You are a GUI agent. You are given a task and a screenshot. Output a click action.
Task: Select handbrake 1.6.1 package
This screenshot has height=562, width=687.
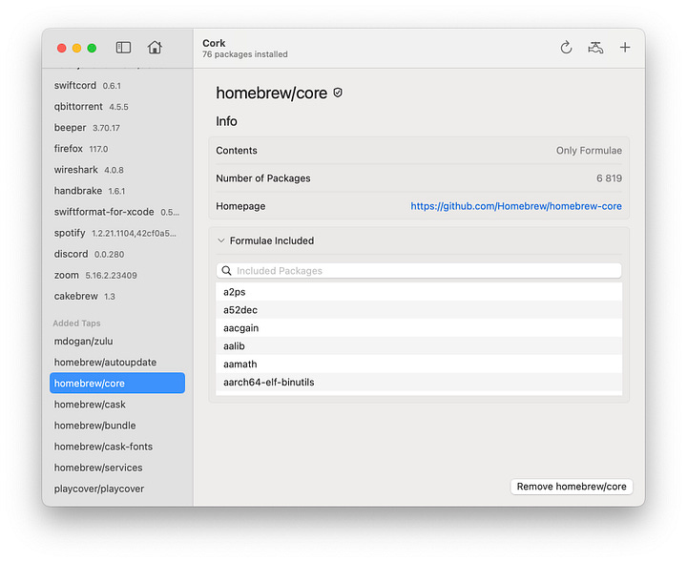click(x=117, y=191)
